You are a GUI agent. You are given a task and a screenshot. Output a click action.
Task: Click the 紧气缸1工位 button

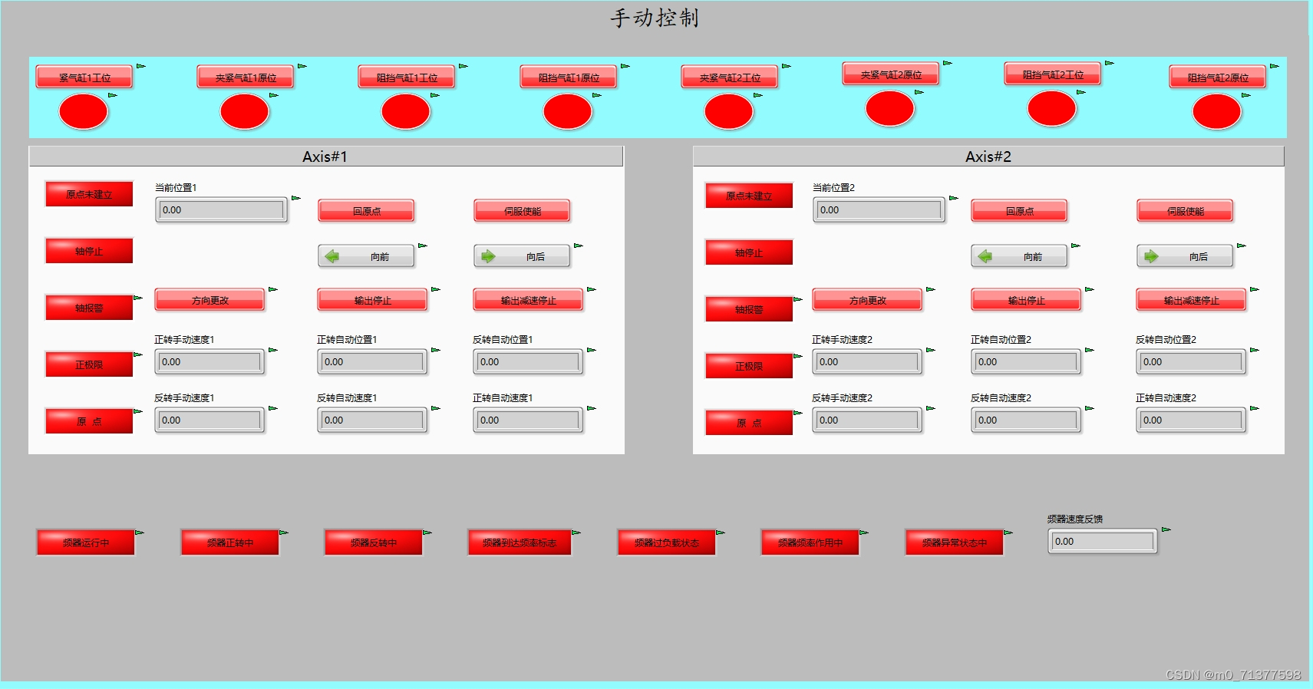tap(84, 77)
